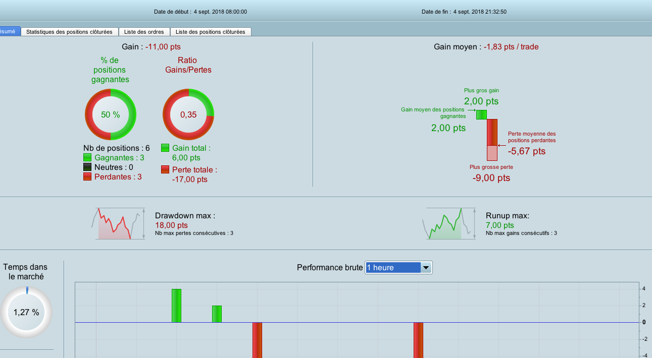Click the Temps dans le marché gauge
This screenshot has width=652, height=358.
click(26, 312)
